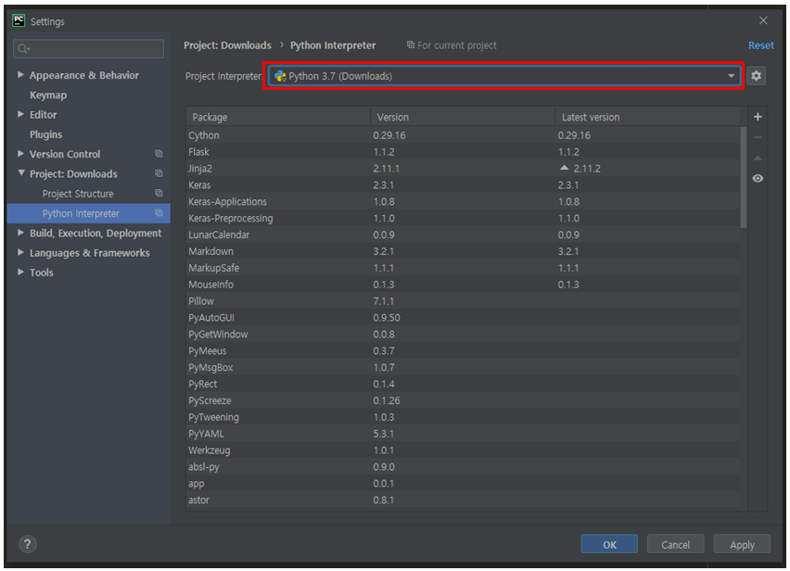
Task: Open the Plugins settings page
Action: [x=45, y=134]
